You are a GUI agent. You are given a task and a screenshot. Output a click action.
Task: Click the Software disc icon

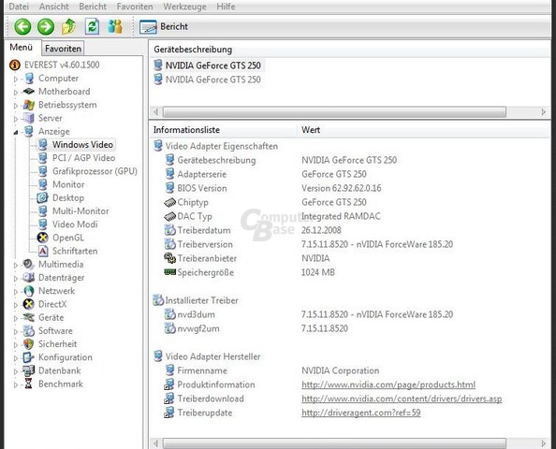[x=28, y=330]
